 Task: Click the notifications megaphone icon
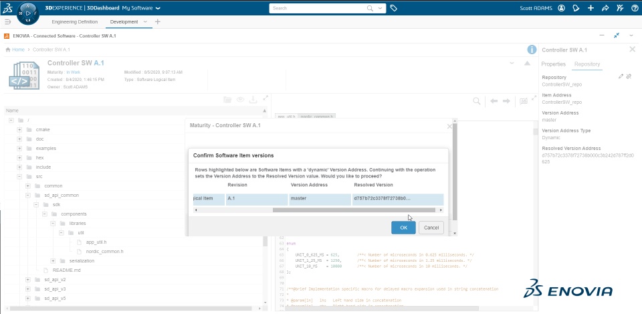pyautogui.click(x=576, y=8)
